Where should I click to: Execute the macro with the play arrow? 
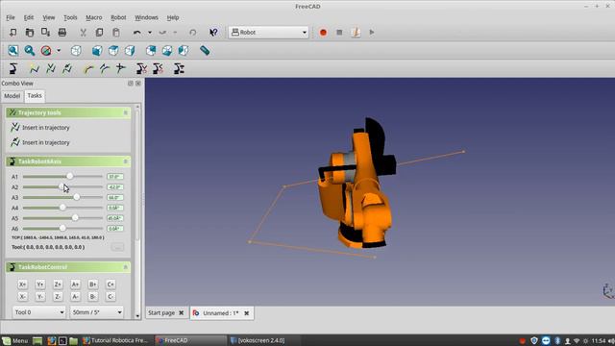(372, 32)
